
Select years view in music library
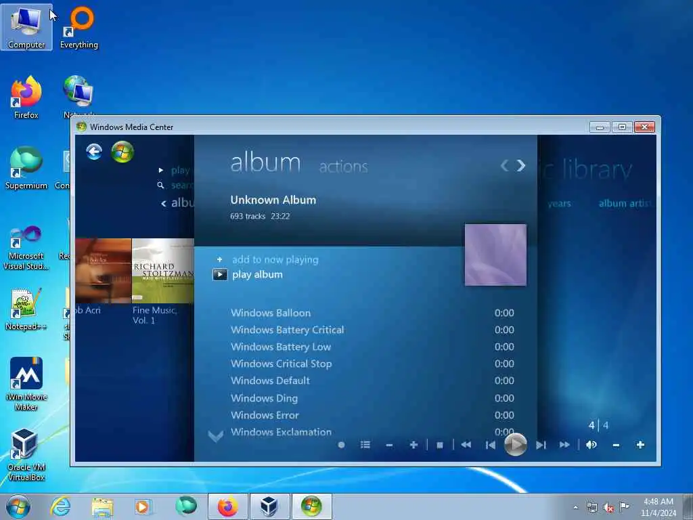pos(559,204)
